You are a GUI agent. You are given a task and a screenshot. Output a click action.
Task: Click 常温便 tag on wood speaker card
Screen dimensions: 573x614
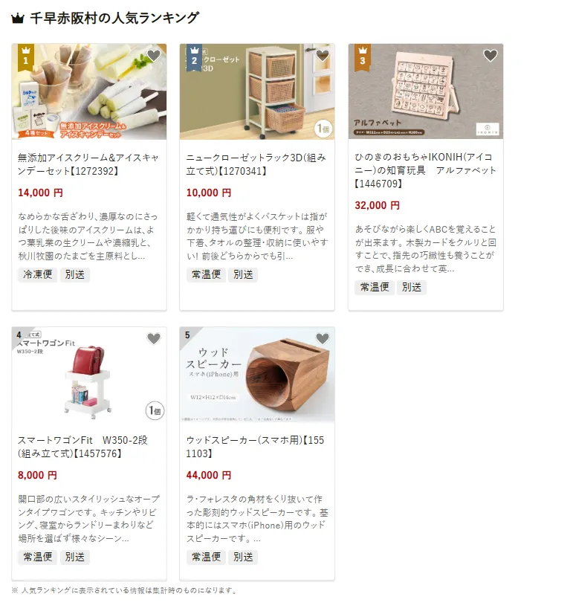pos(206,557)
